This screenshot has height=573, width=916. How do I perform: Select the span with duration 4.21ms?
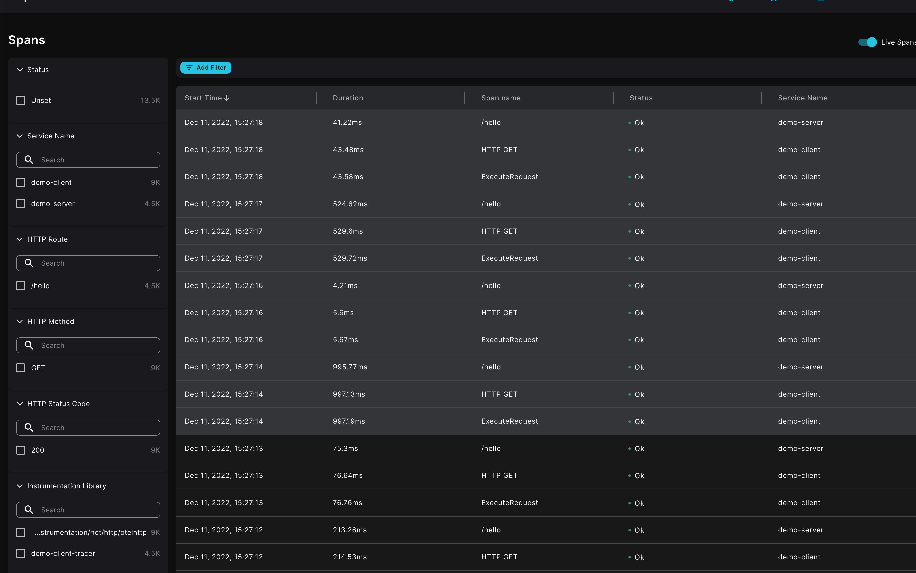546,285
